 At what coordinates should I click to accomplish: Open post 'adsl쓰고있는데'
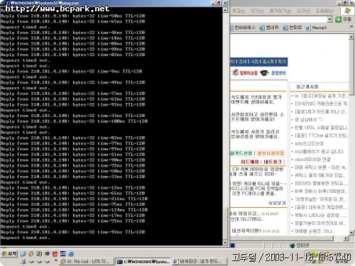tap(309, 143)
